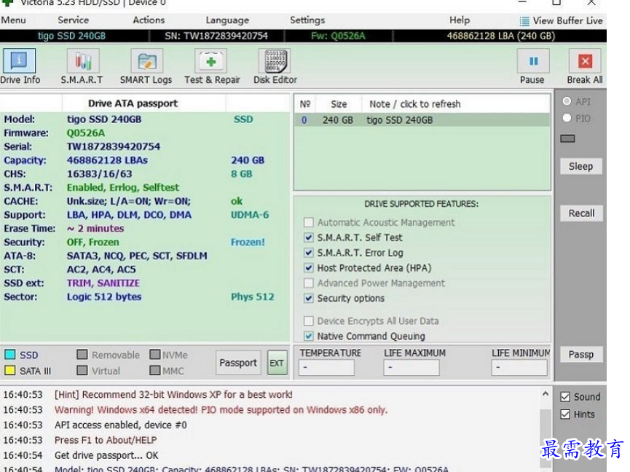Click the TRIM, SANITIZE value
Image resolution: width=630 pixels, height=472 pixels.
(103, 283)
